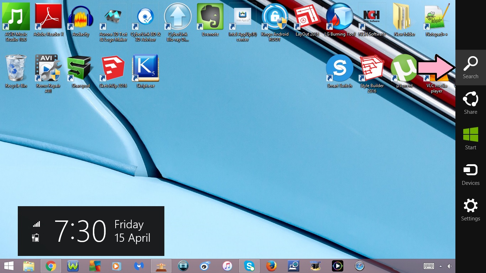Click the LG Burning Tool shortcut
Image resolution: width=486 pixels, height=273 pixels.
point(340,20)
